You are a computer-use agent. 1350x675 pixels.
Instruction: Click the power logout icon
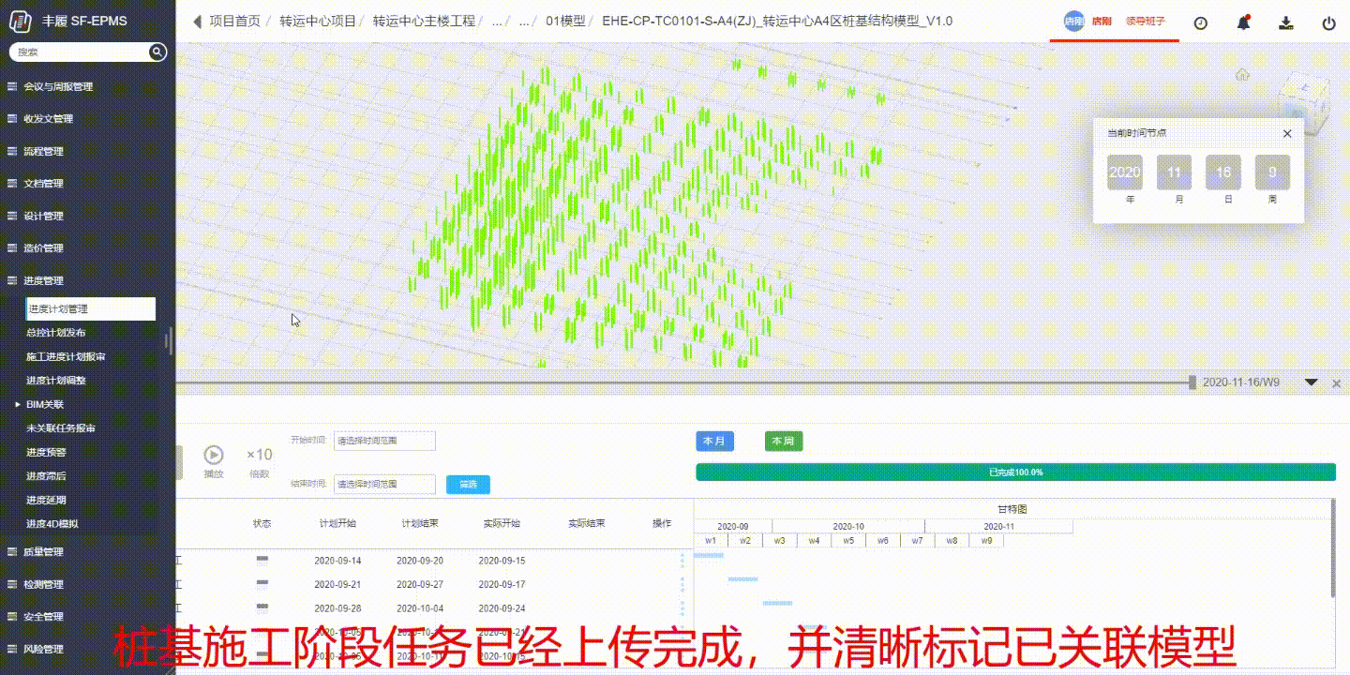[1328, 23]
